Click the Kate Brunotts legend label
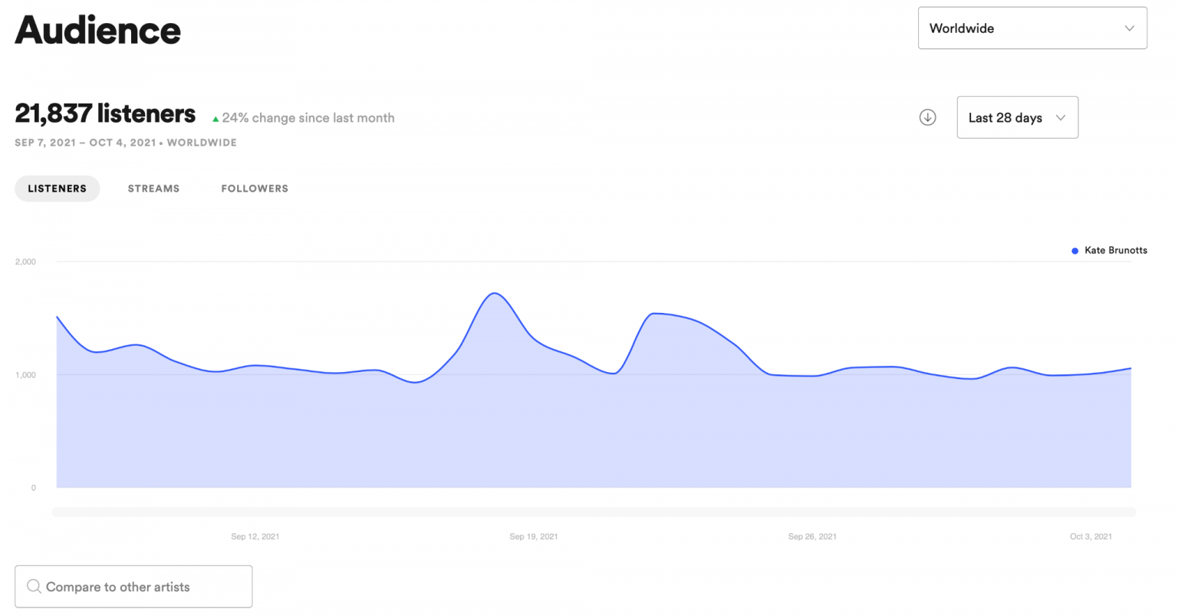Viewport: 1178px width, 616px height. (x=1115, y=251)
